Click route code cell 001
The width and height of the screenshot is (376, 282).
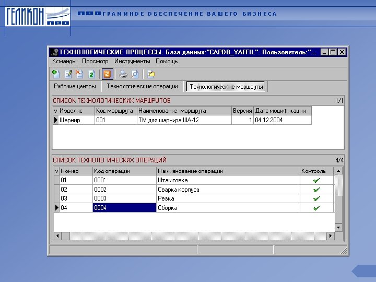(116, 120)
